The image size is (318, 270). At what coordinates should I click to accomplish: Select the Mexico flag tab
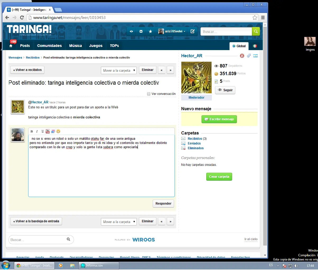click(x=255, y=46)
